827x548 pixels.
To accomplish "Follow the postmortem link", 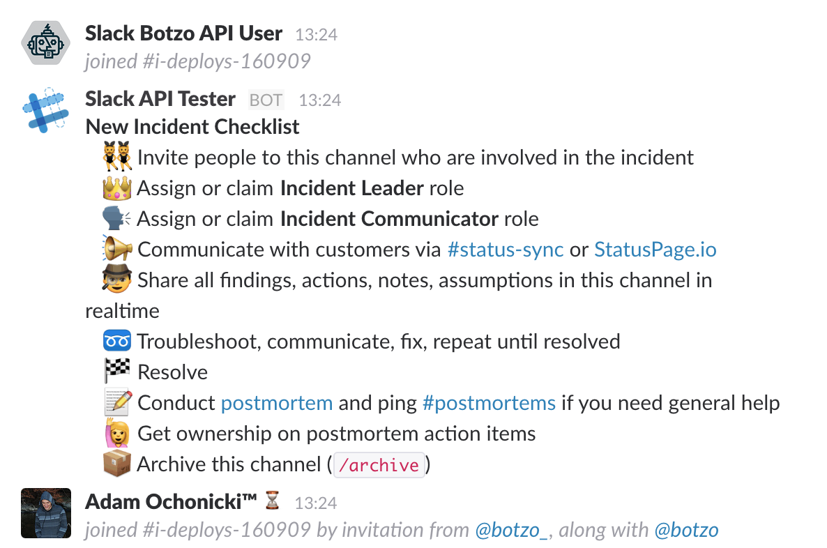I will (276, 403).
